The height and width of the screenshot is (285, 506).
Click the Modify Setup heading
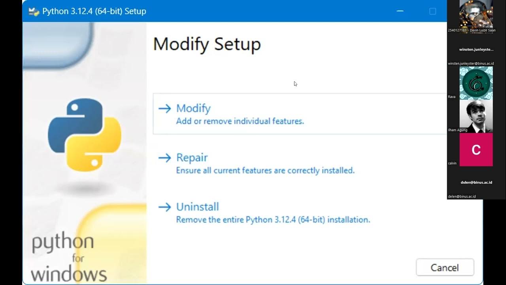pyautogui.click(x=207, y=44)
